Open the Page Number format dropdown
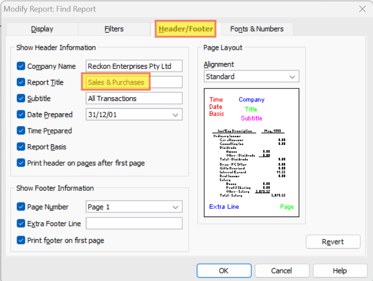The width and height of the screenshot is (373, 281). pyautogui.click(x=134, y=207)
